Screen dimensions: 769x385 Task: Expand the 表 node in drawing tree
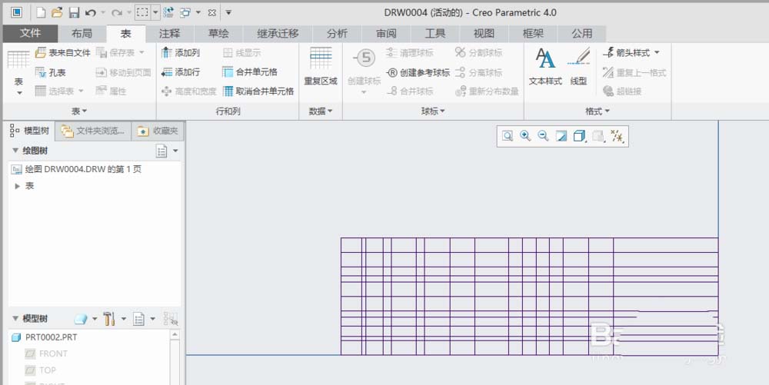(x=17, y=186)
